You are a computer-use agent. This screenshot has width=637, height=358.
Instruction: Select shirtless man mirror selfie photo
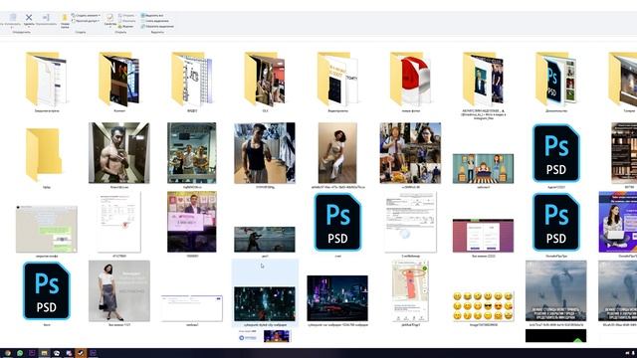pos(119,153)
